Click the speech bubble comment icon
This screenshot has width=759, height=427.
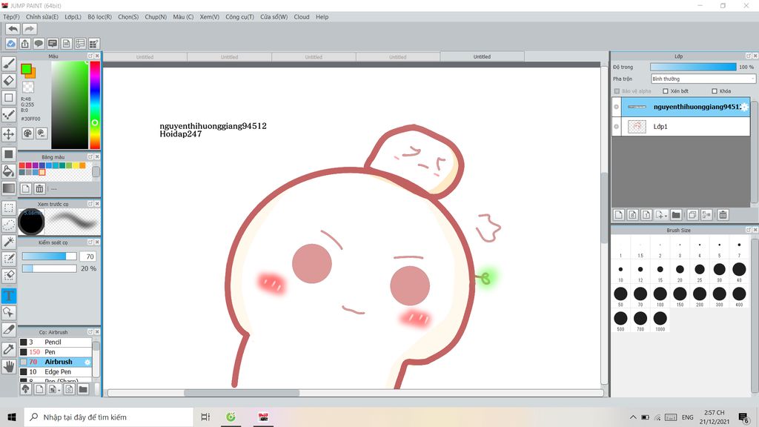(39, 44)
